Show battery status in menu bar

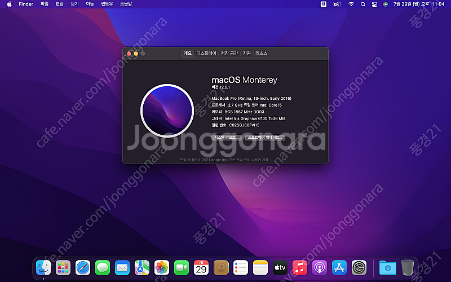coord(337,4)
